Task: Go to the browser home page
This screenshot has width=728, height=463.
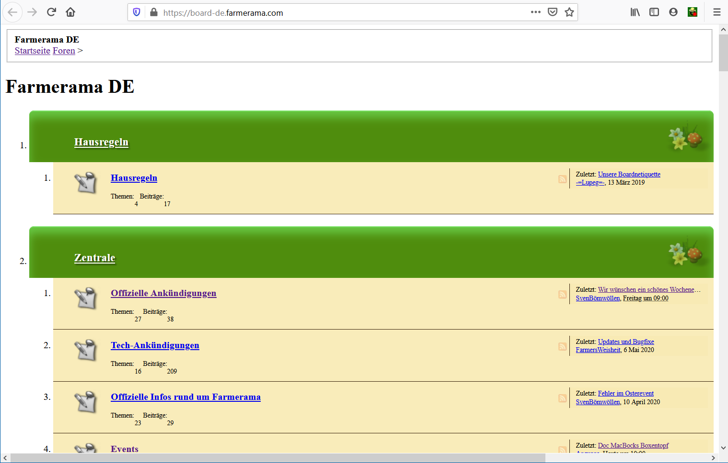Action: coord(70,12)
